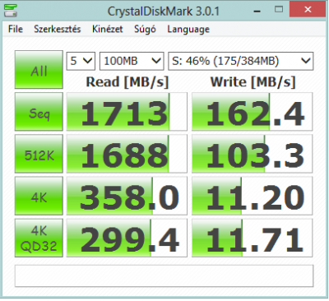Click the Seq write result 162.4
The height and width of the screenshot is (301, 329).
[x=253, y=112]
